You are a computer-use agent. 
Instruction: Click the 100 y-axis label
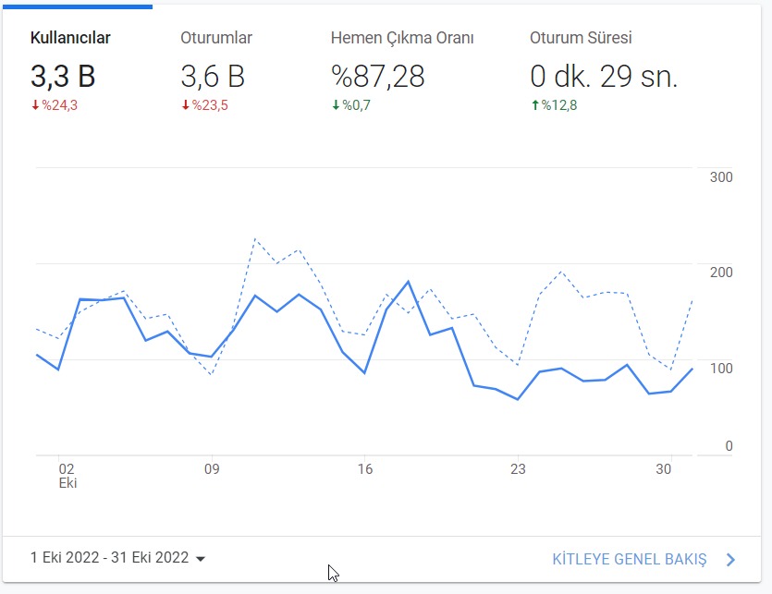[x=721, y=368]
